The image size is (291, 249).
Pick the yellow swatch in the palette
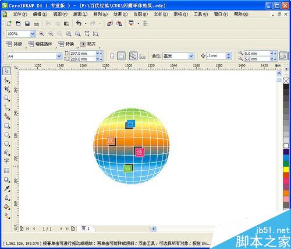coord(286,169)
